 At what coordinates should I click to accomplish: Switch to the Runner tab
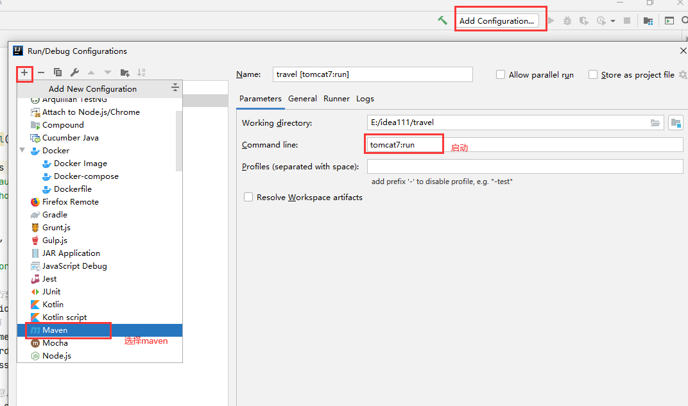[336, 99]
